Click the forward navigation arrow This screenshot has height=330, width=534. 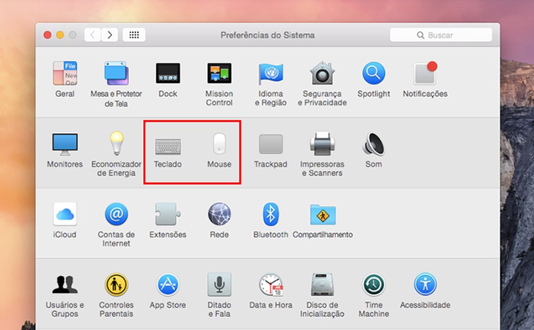(110, 35)
